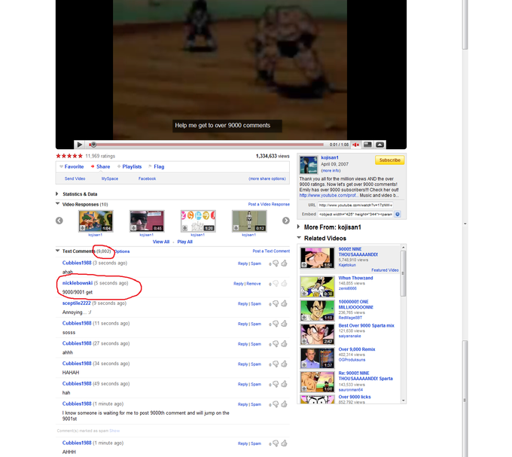Viewport: 512px width, 457px height.
Task: Mark the 'HAHAH' comment as Spam
Action: [256, 364]
